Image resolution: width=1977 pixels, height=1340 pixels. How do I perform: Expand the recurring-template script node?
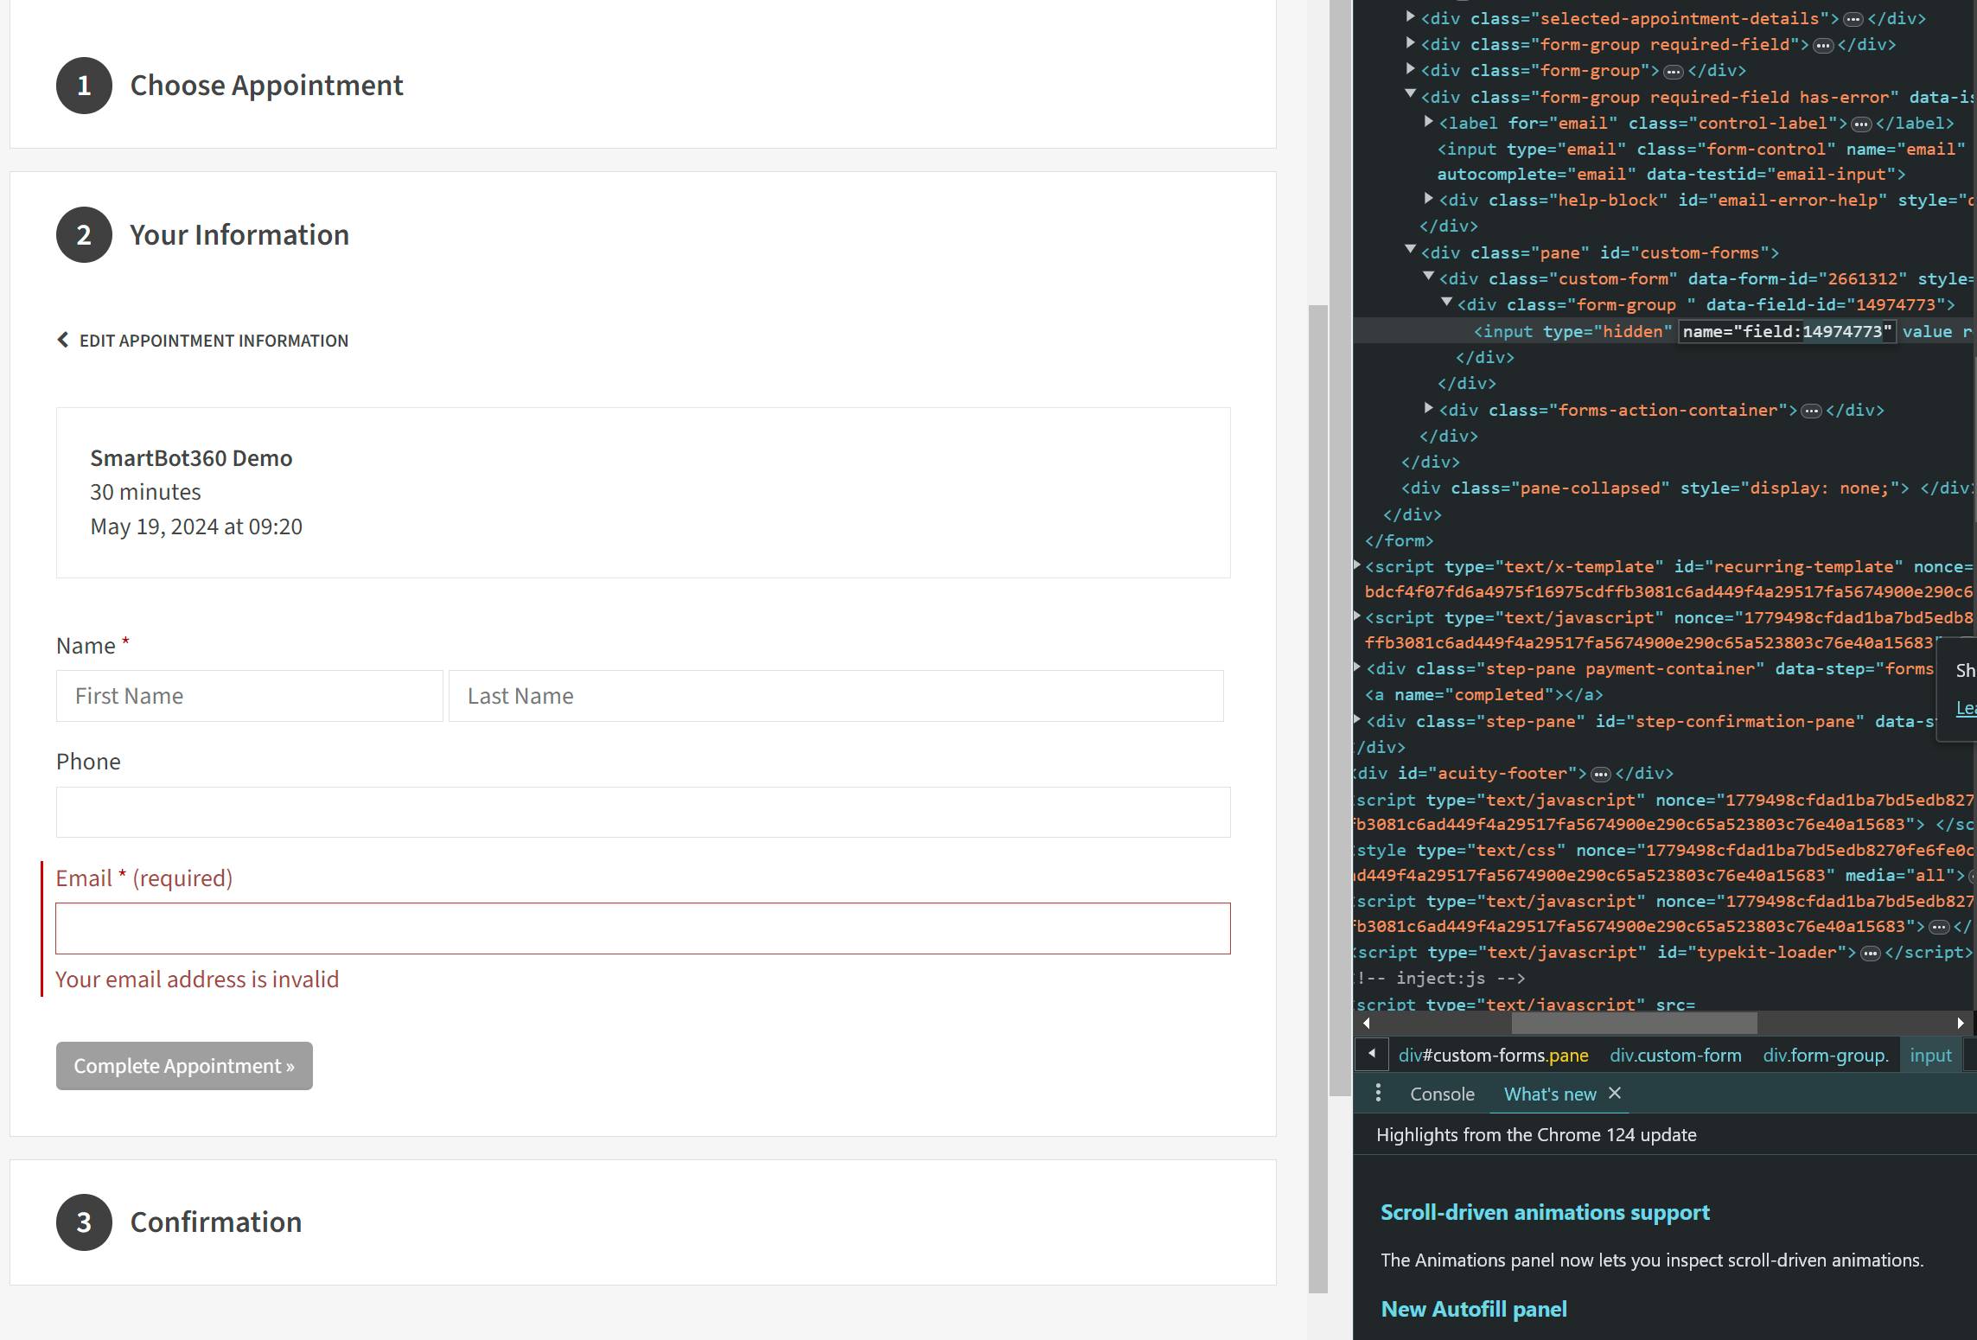1358,565
